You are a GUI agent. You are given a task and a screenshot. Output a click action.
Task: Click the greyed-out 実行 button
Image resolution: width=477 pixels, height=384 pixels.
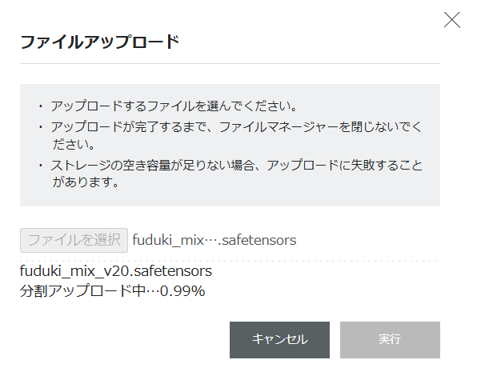[x=390, y=340]
